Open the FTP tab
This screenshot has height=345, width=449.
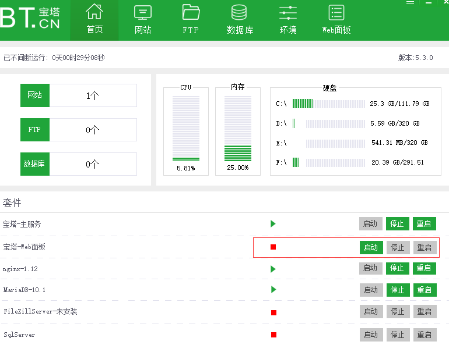pyautogui.click(x=191, y=20)
